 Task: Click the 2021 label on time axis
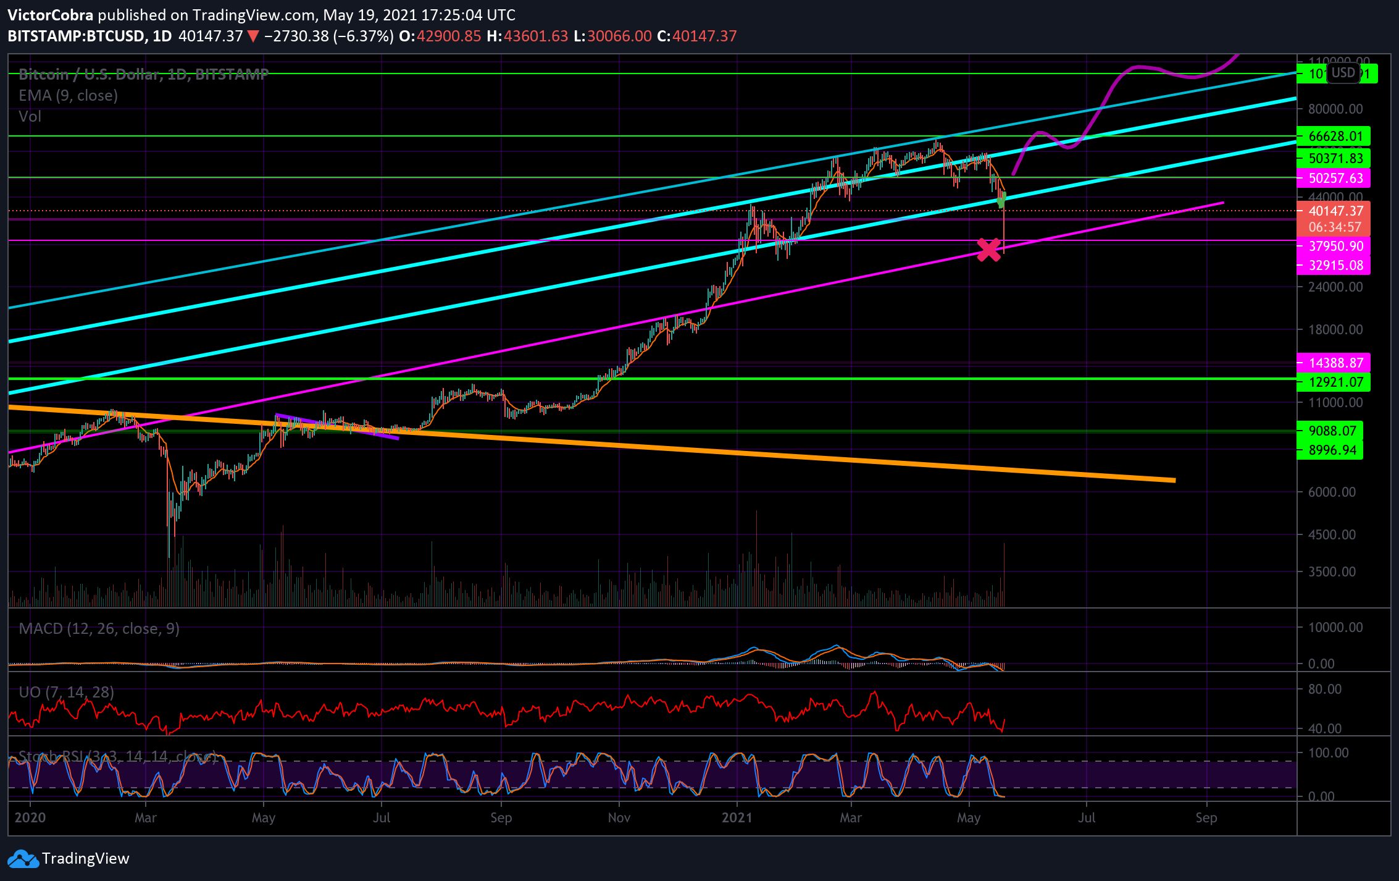tap(737, 817)
